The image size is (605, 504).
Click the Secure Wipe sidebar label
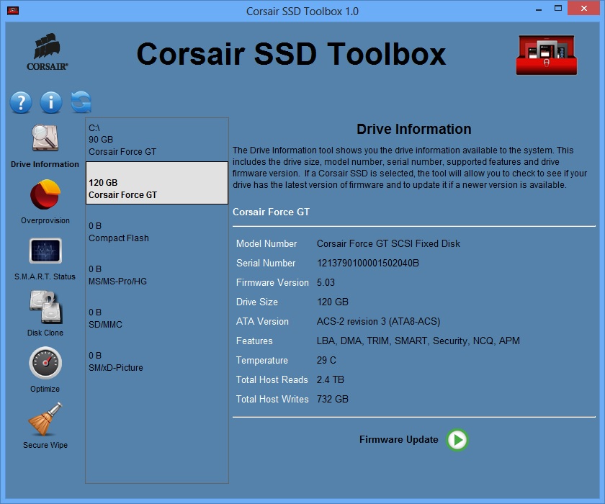click(x=45, y=445)
